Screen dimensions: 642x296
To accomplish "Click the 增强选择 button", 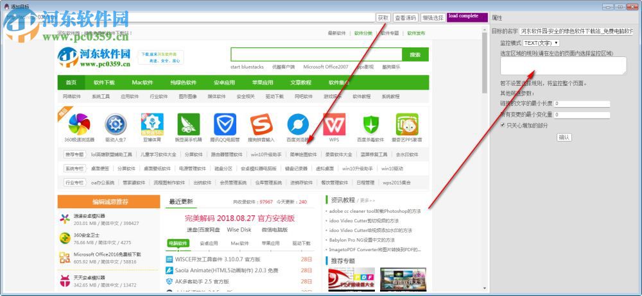I will (433, 17).
